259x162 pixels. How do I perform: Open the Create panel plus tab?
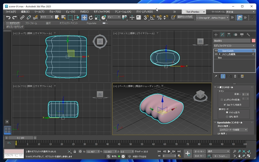pyautogui.click(x=216, y=35)
